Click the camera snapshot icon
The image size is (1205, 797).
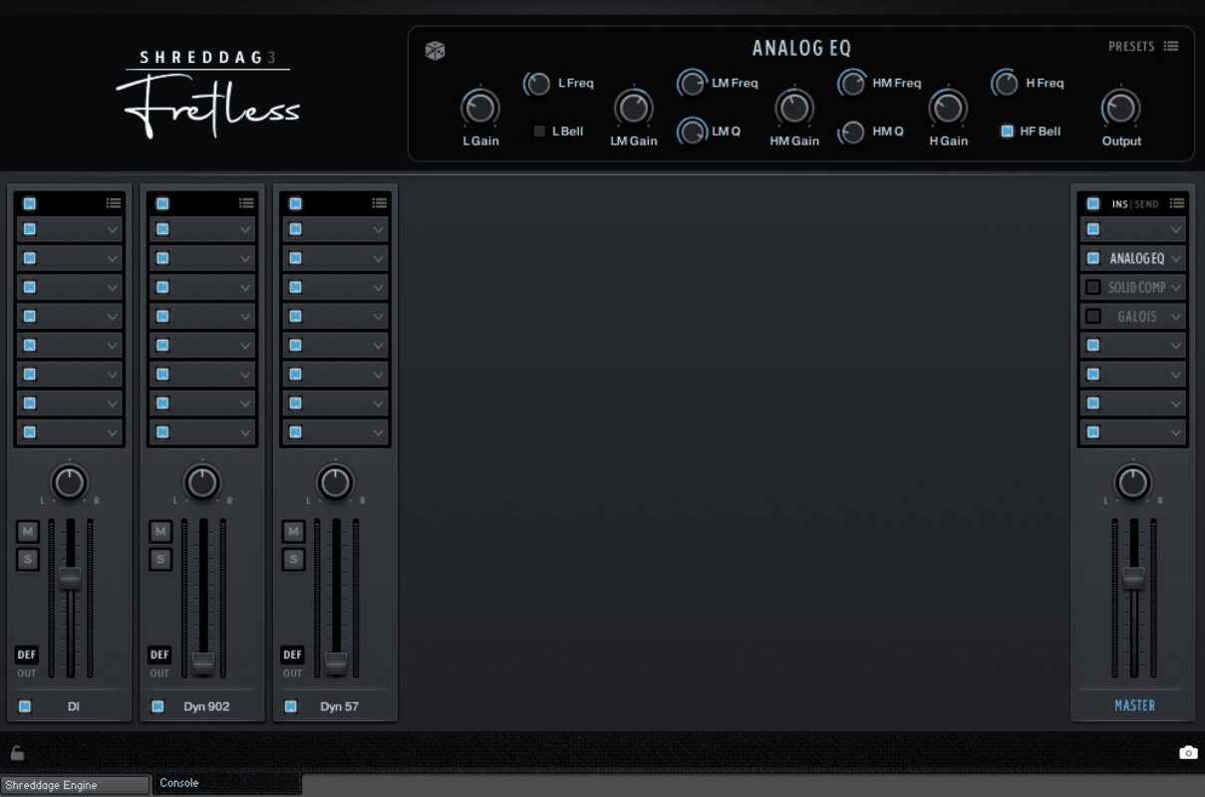tap(1187, 753)
